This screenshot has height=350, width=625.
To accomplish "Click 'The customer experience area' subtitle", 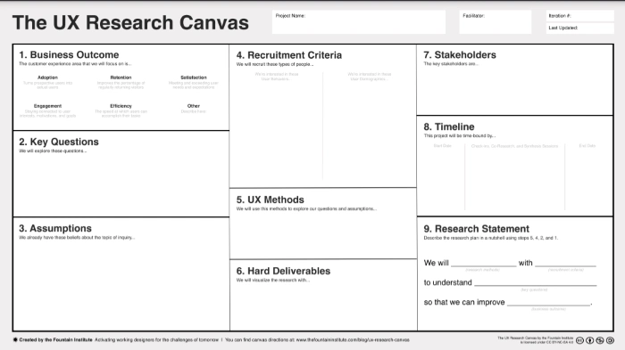I will click(x=75, y=64).
